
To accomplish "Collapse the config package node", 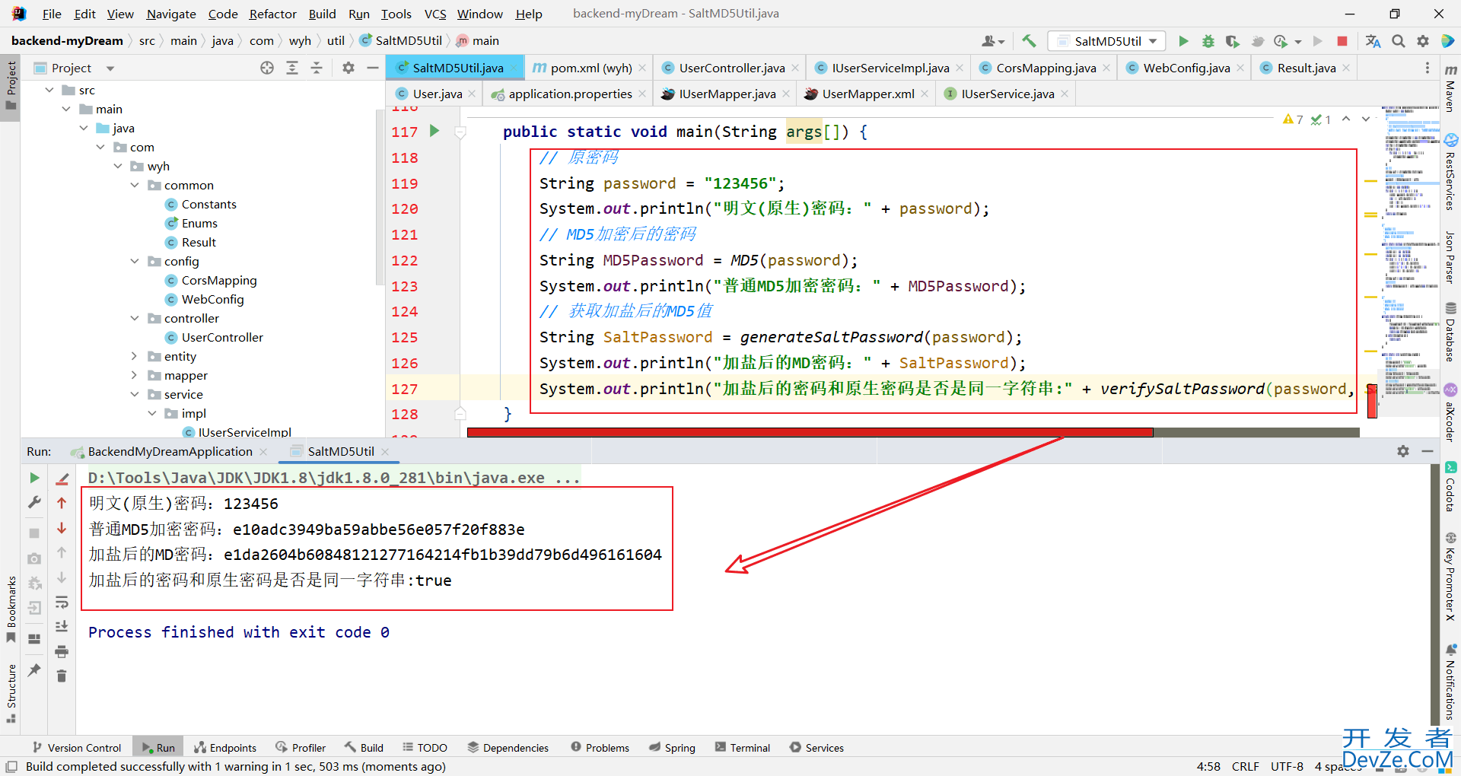I will (x=135, y=261).
